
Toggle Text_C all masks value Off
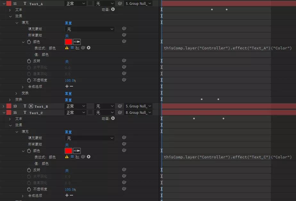(x=67, y=145)
